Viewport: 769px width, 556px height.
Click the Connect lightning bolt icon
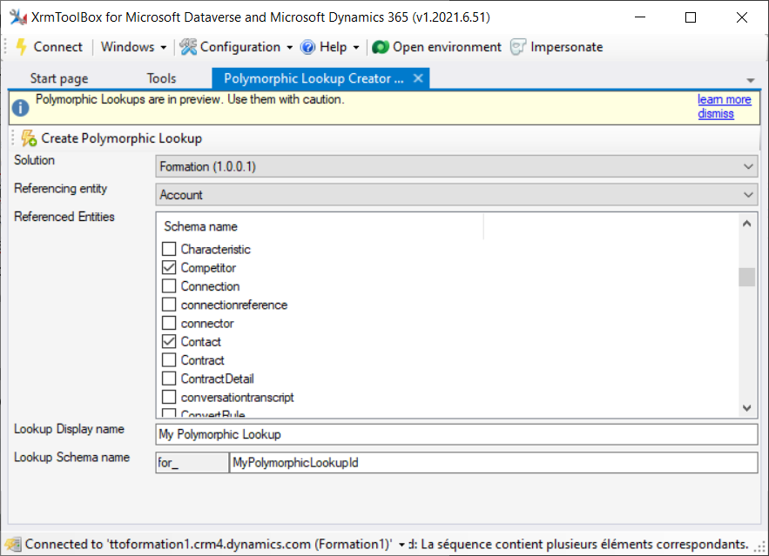pos(21,47)
